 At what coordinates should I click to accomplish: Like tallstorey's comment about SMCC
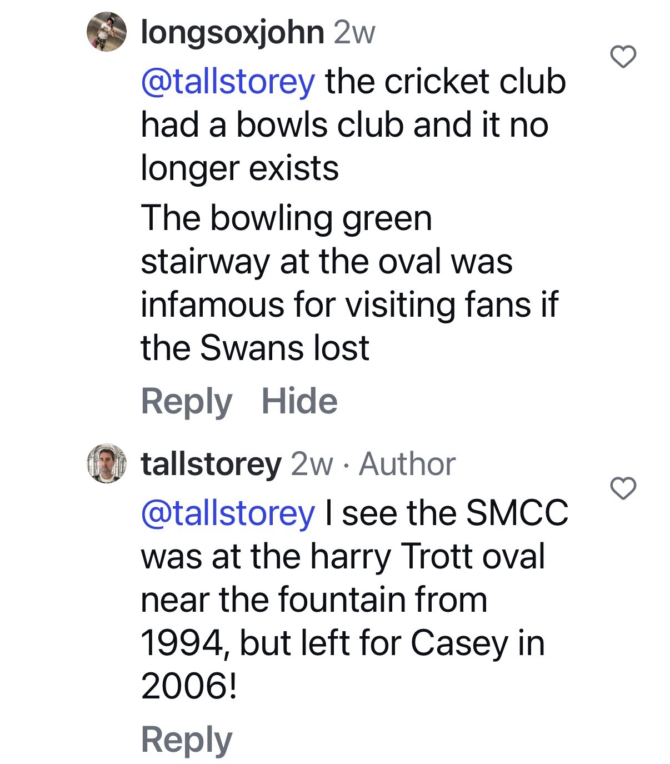623,488
